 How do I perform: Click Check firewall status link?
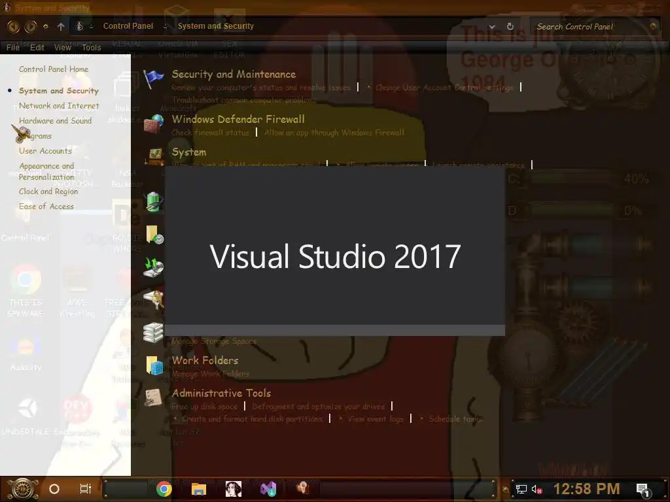[210, 132]
